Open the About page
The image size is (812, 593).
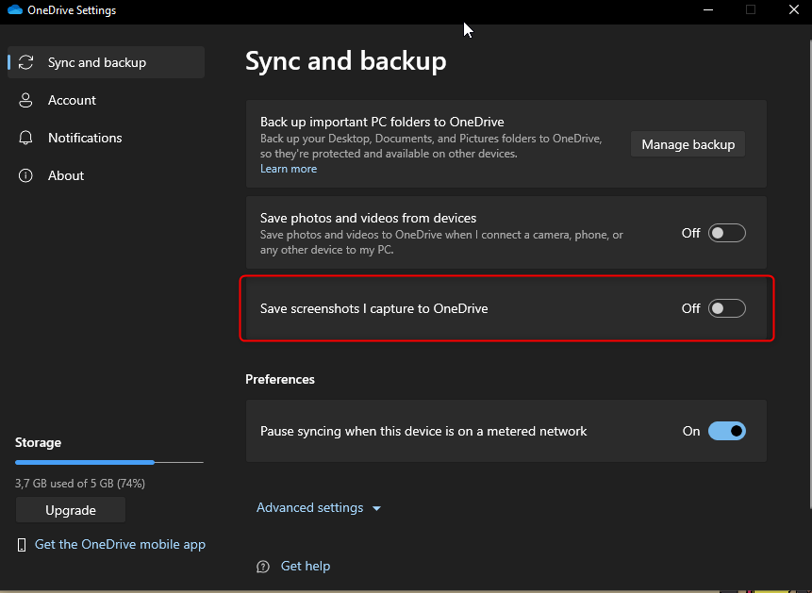(66, 175)
